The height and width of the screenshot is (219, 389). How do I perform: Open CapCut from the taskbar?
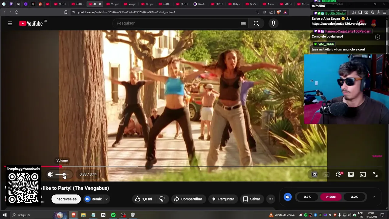point(103,215)
